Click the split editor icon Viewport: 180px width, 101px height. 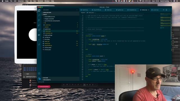(166, 10)
